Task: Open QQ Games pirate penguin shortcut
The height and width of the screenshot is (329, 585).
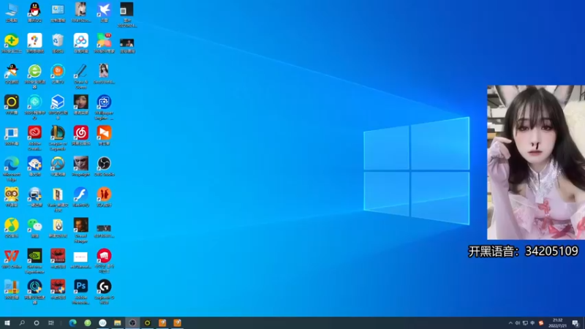Action: 12,74
